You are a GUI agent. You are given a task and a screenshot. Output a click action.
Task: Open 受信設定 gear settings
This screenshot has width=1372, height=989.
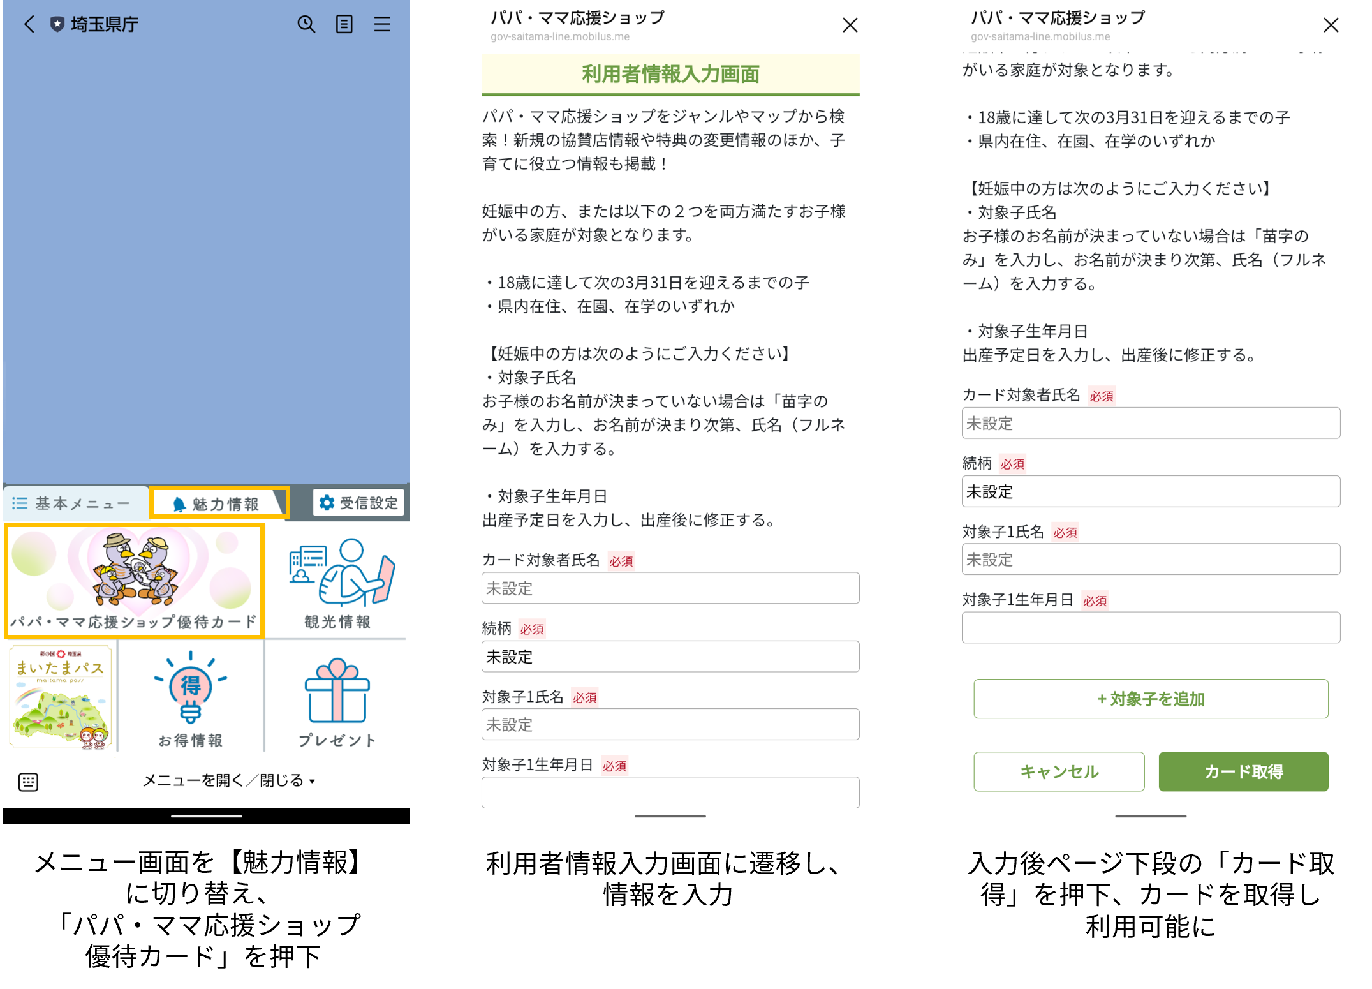(358, 503)
